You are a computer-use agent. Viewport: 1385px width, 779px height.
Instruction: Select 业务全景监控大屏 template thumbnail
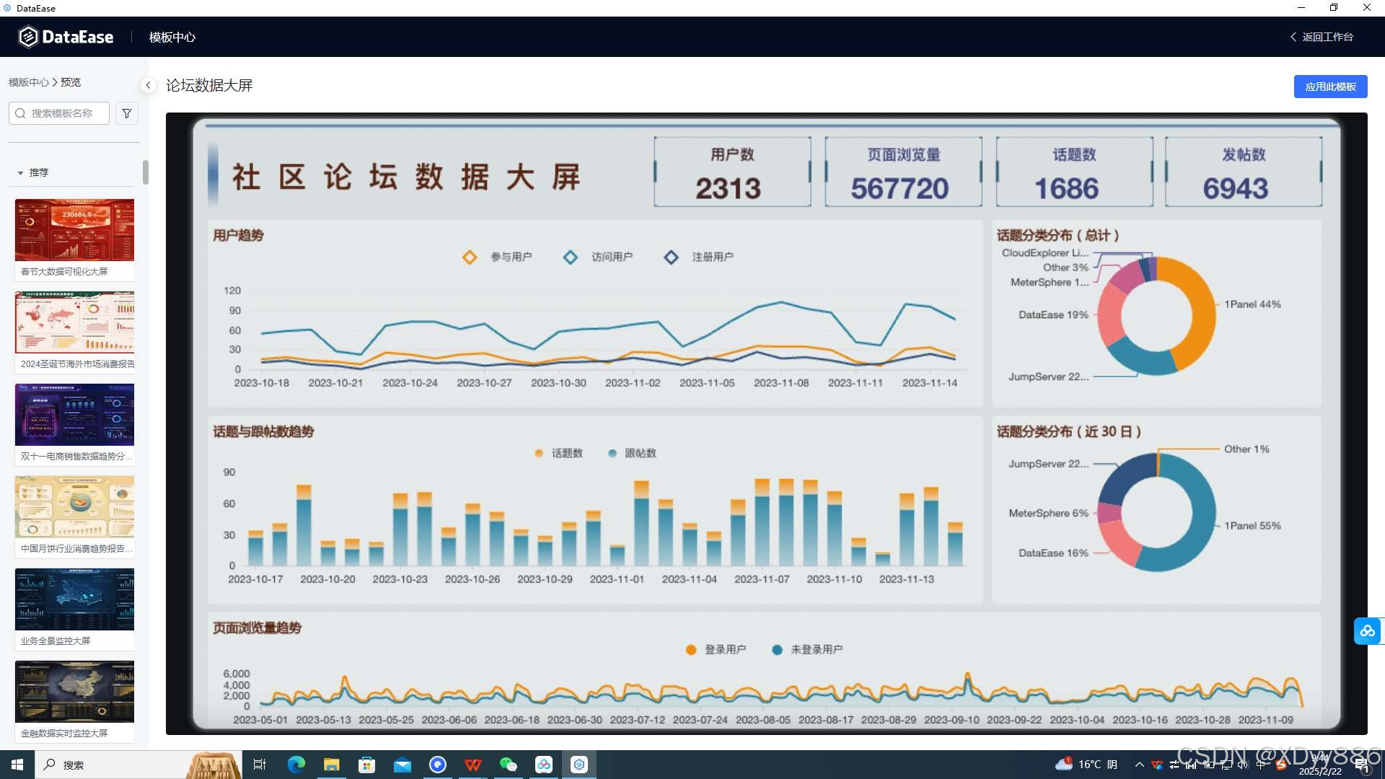click(74, 599)
